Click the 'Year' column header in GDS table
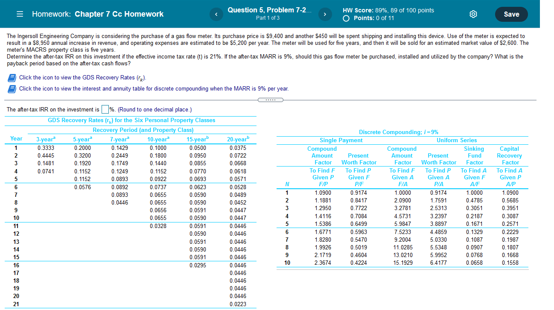Image resolution: width=554 pixels, height=310 pixels. coord(16,138)
